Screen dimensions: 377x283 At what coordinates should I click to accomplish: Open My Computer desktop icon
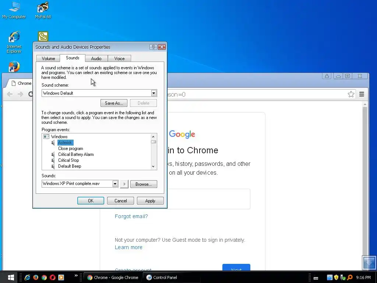pyautogui.click(x=14, y=10)
